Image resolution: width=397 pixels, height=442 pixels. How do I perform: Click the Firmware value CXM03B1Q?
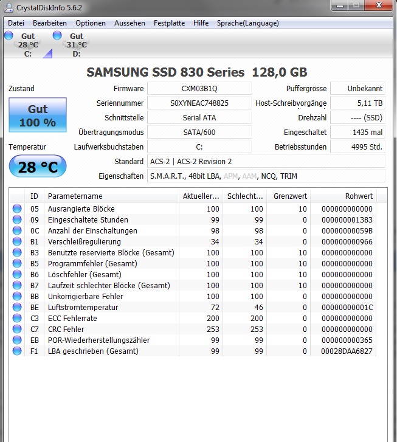point(199,89)
